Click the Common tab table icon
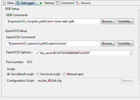The image size is (140, 100). 58,3
